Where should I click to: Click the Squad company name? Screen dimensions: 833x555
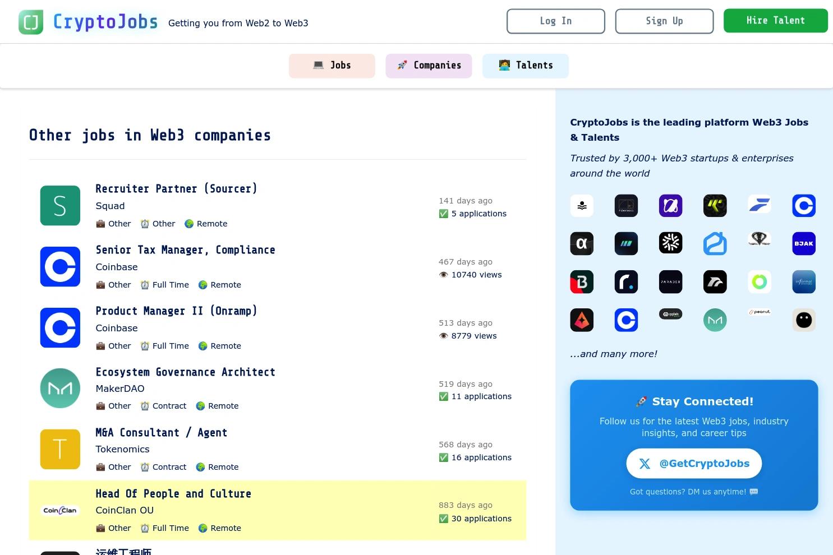tap(110, 206)
